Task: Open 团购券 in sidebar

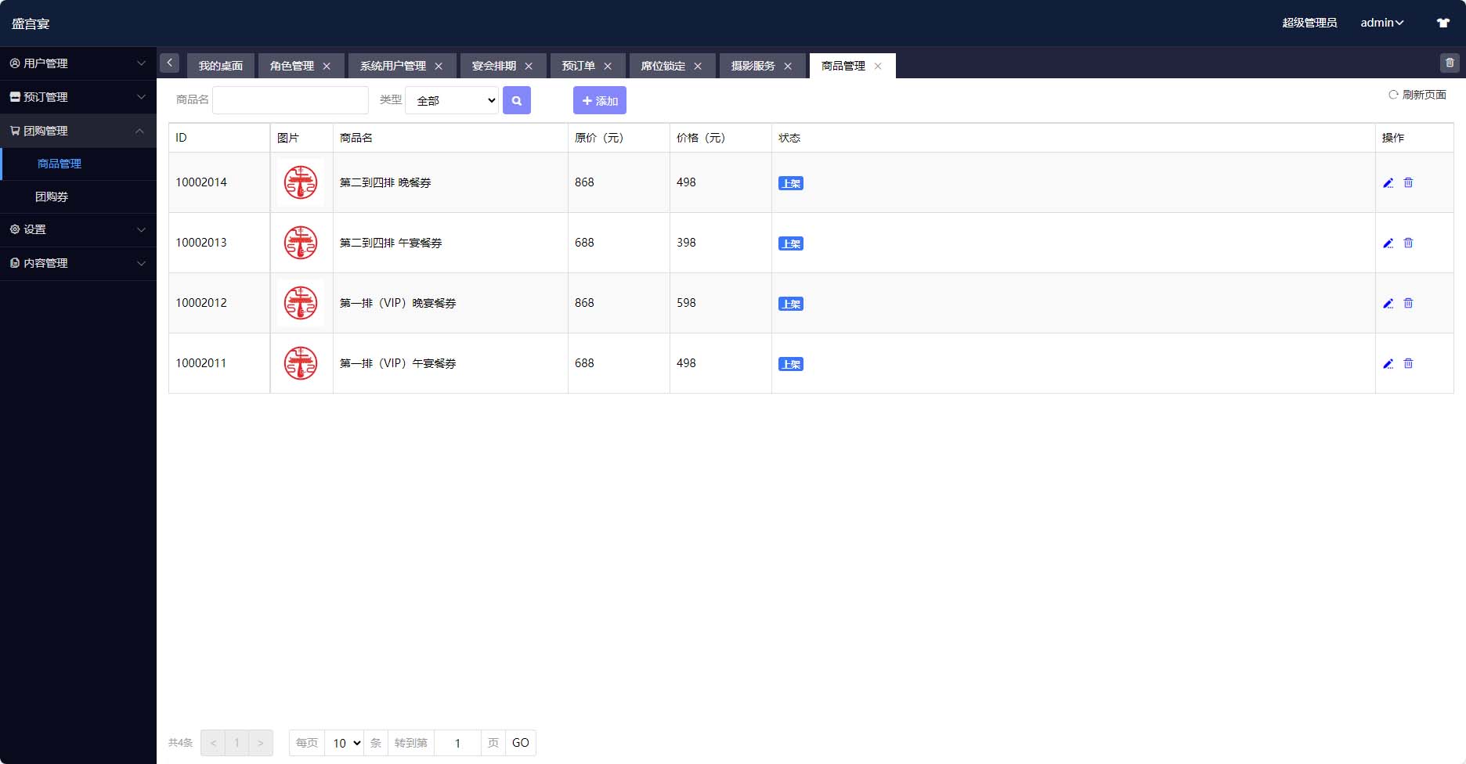Action: pyautogui.click(x=52, y=196)
